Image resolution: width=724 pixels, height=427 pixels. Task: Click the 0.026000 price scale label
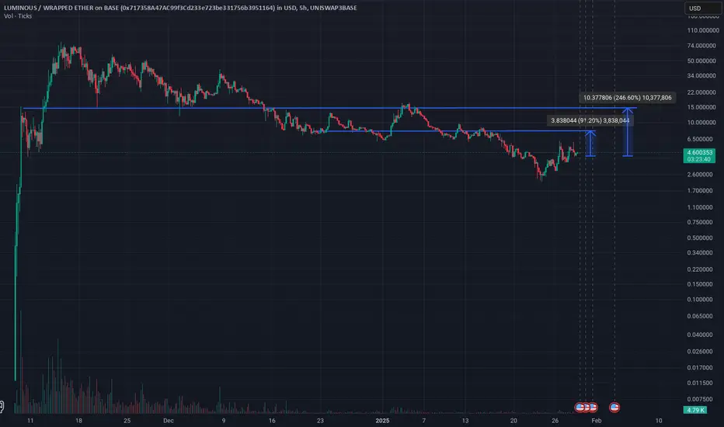pos(701,351)
